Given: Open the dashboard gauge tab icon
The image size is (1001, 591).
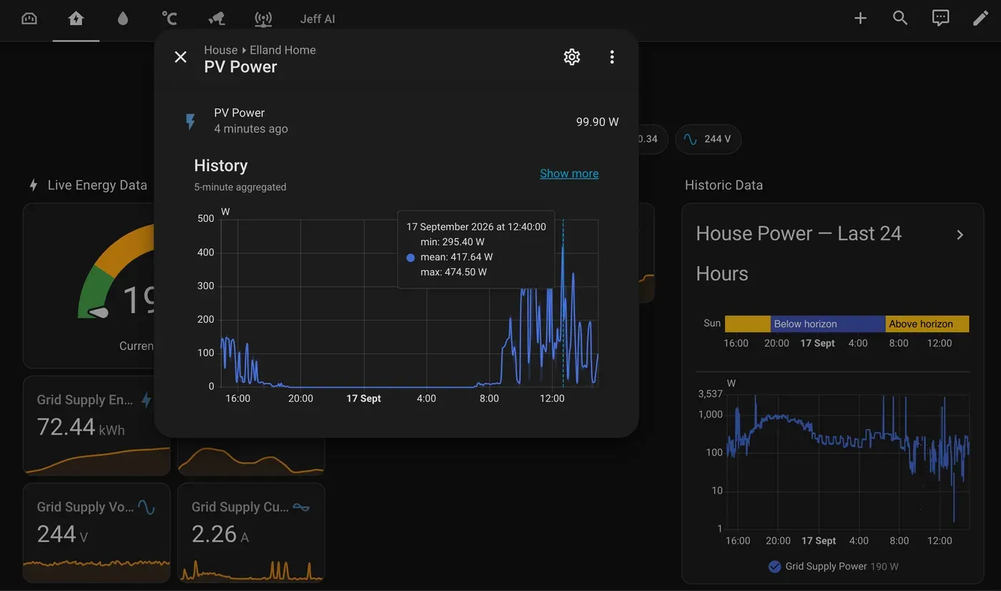Looking at the screenshot, I should tap(29, 19).
